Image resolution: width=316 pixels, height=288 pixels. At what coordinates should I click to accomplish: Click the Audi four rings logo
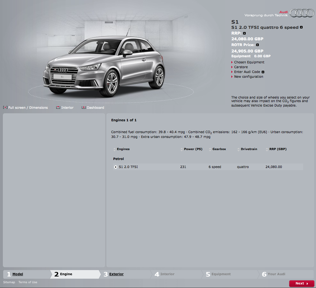pos(302,13)
